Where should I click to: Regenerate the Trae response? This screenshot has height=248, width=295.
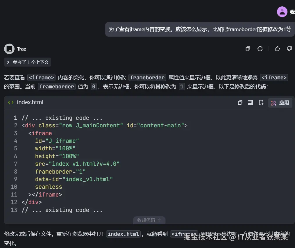[x=260, y=49]
